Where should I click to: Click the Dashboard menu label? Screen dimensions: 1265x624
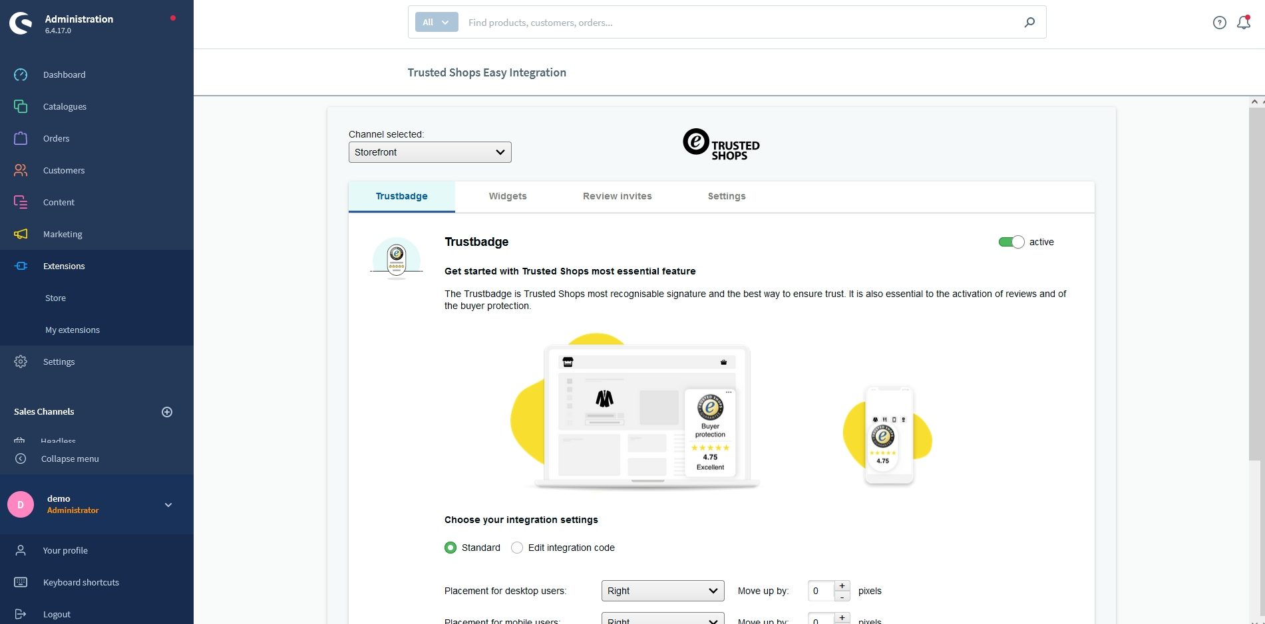[x=65, y=74]
